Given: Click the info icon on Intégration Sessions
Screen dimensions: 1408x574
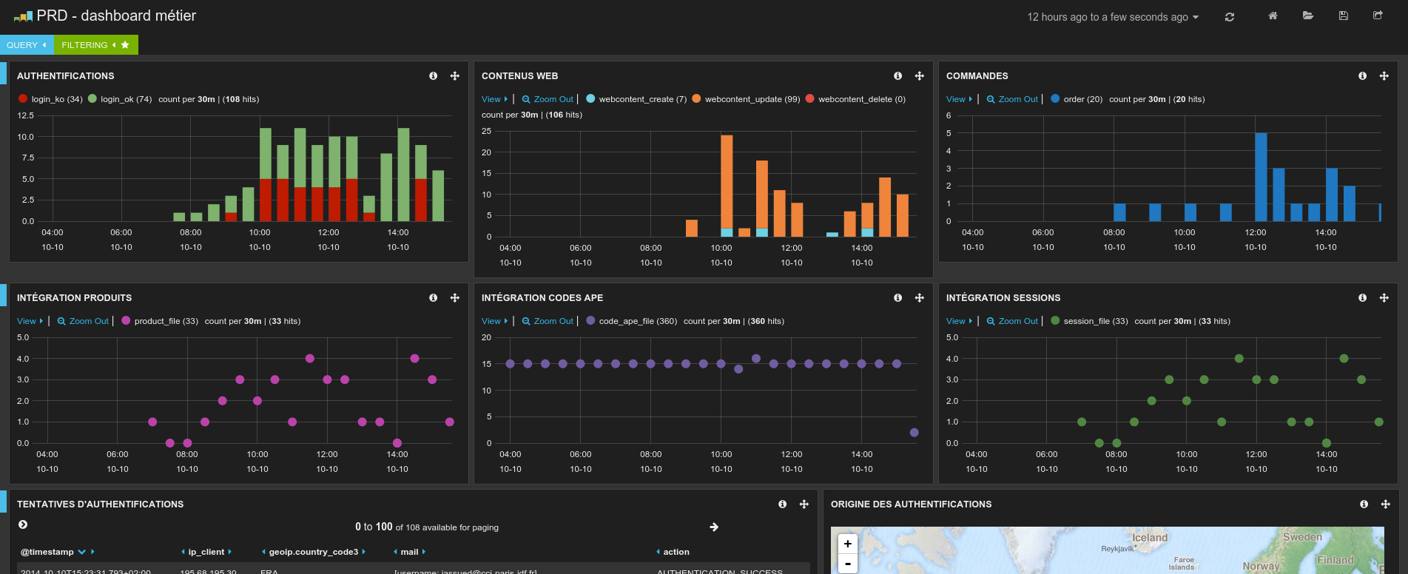Looking at the screenshot, I should [1363, 298].
